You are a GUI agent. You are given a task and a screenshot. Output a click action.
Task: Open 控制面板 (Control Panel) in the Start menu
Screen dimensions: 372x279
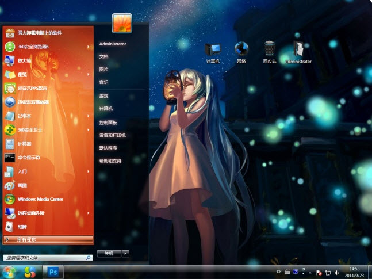(x=108, y=123)
